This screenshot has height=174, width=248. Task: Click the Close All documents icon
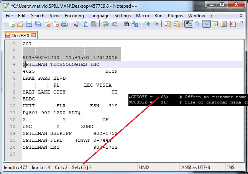click(x=56, y=24)
